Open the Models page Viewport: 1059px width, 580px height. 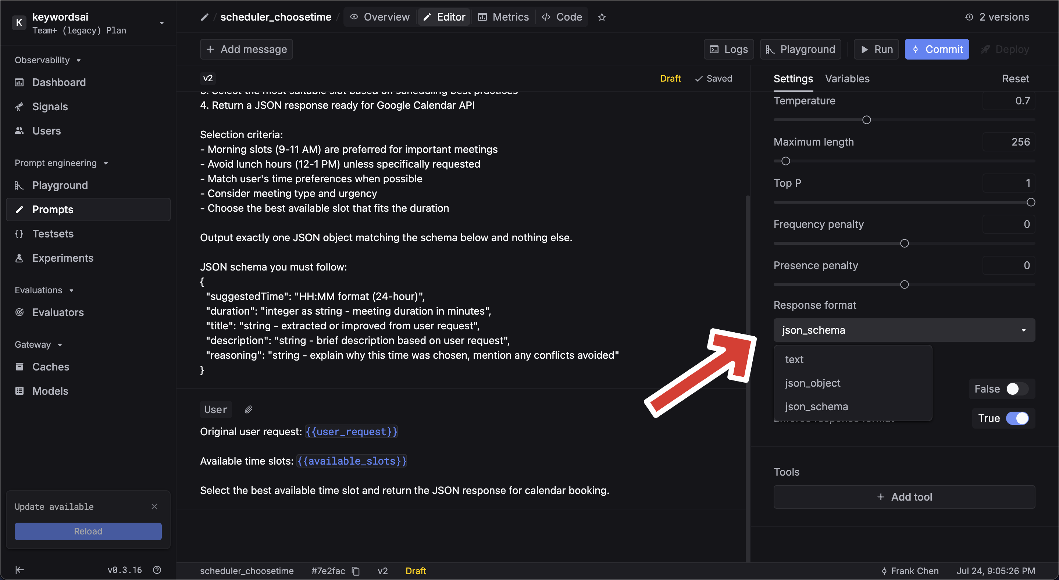(88, 390)
